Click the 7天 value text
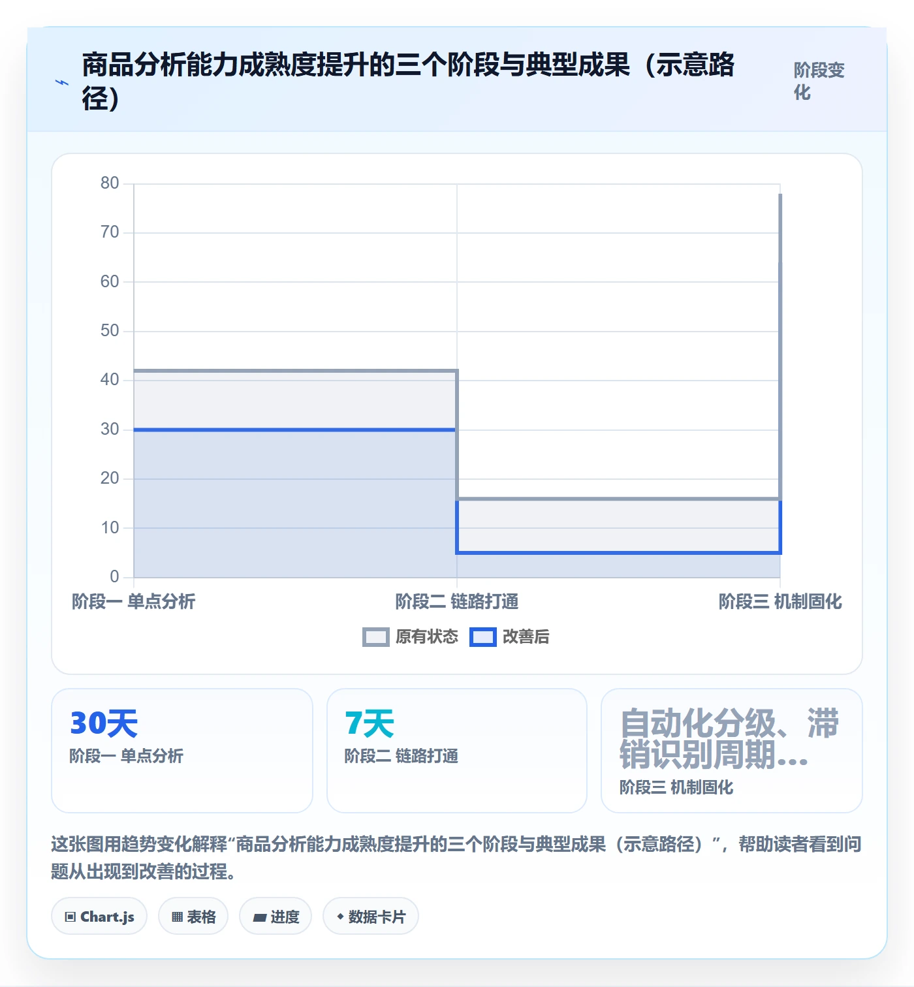This screenshot has width=914, height=987. pyautogui.click(x=370, y=723)
